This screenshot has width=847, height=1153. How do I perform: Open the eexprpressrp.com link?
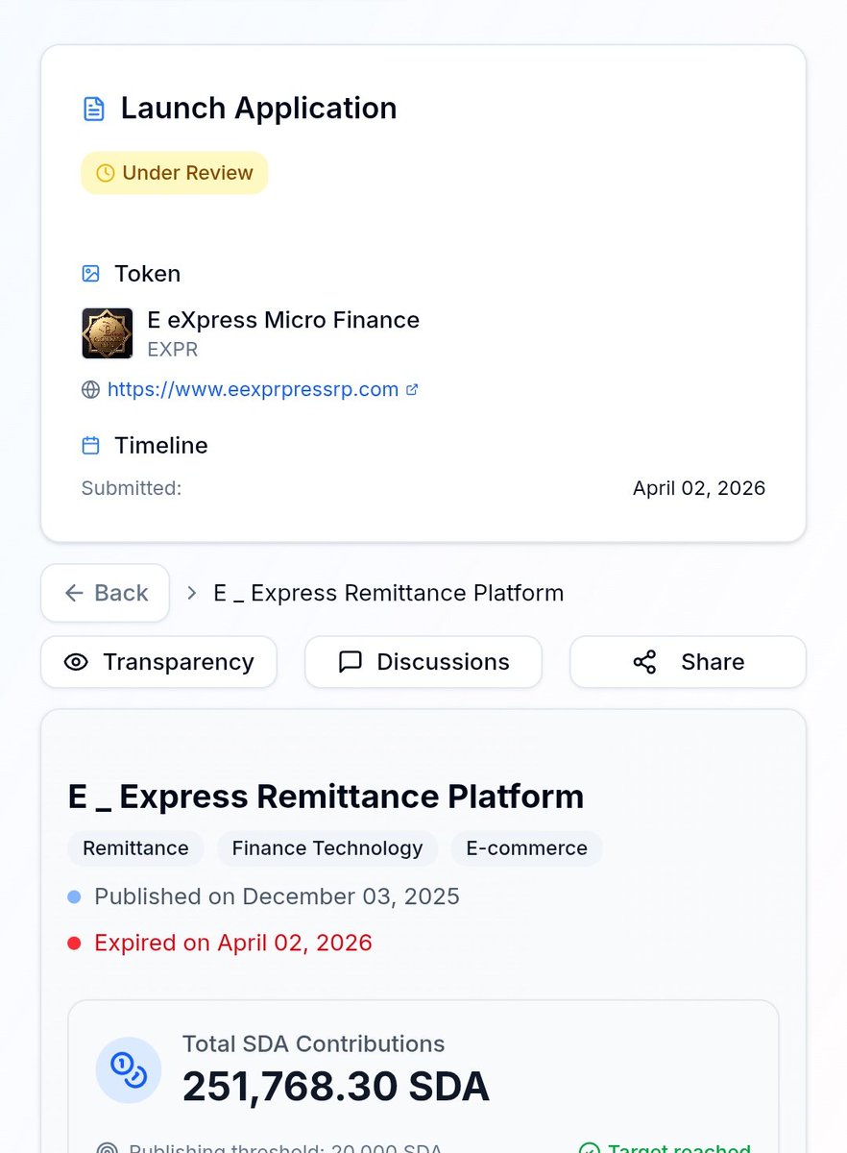254,389
